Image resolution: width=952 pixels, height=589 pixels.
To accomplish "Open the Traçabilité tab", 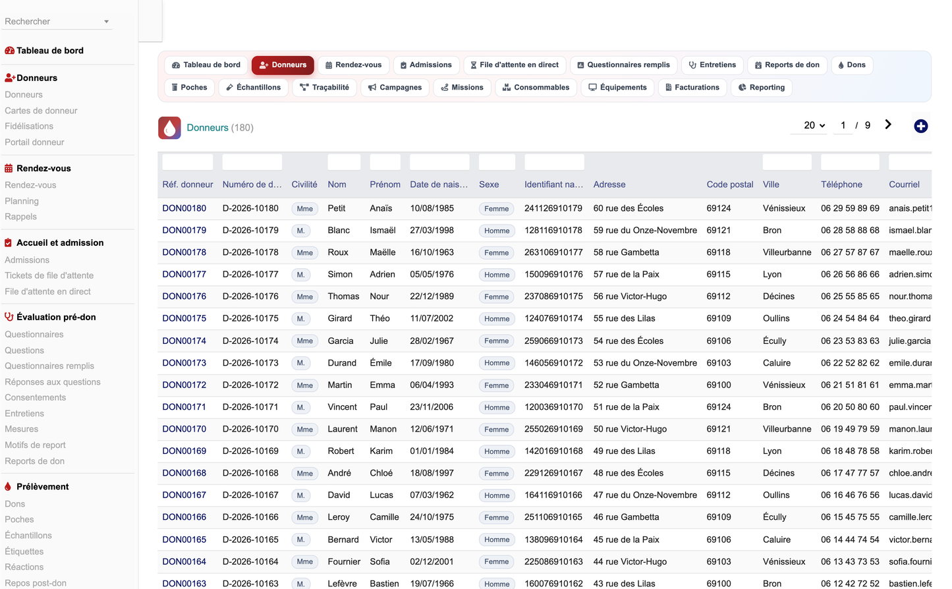I will (x=325, y=88).
